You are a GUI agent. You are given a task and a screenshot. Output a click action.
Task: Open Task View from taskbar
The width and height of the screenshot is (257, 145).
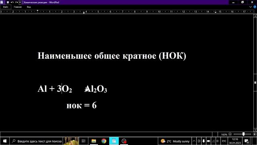[x=84, y=141]
